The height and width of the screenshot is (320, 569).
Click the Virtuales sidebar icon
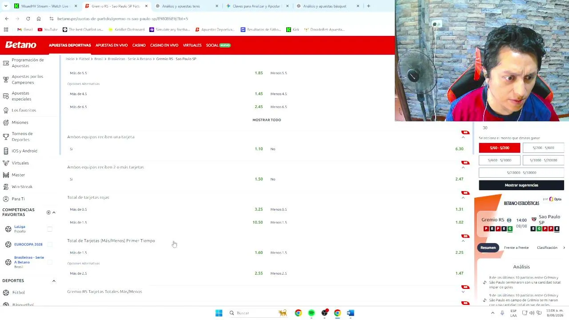[6, 163]
